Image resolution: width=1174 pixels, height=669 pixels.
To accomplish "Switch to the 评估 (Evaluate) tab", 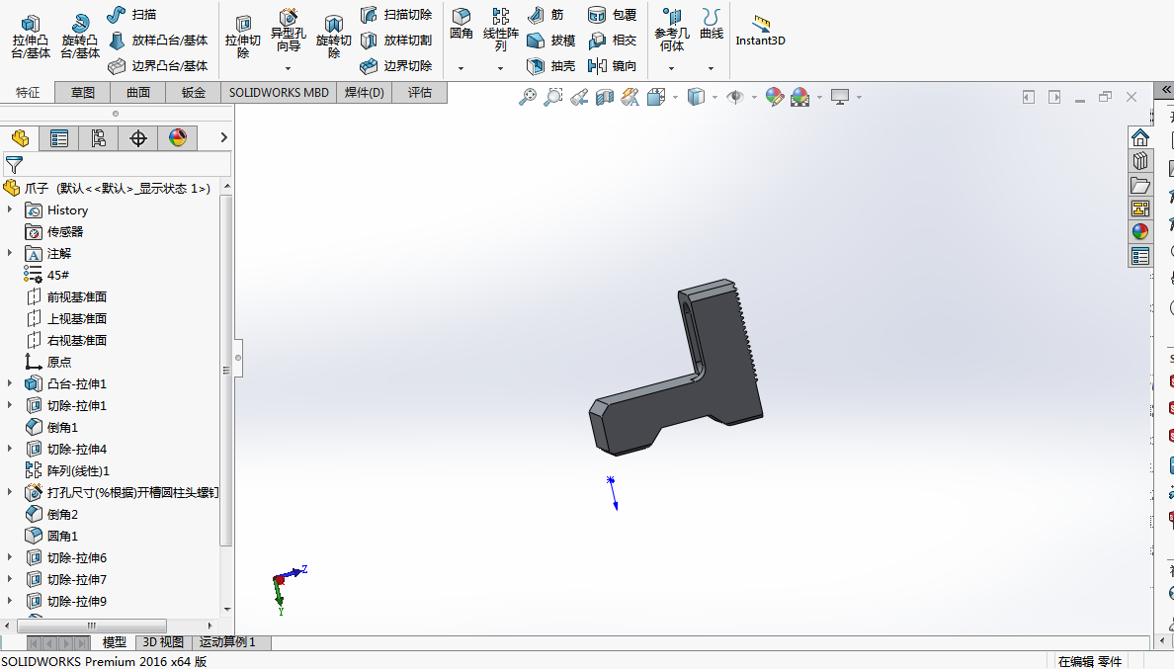I will (x=419, y=92).
